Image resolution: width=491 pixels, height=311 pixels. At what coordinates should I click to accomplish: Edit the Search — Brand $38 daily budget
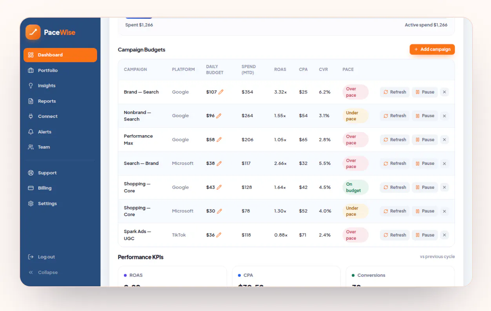pyautogui.click(x=219, y=163)
